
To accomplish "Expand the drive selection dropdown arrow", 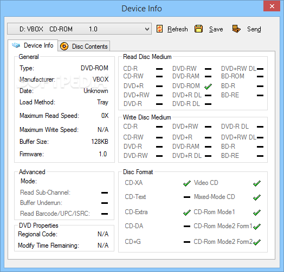I will (147, 29).
